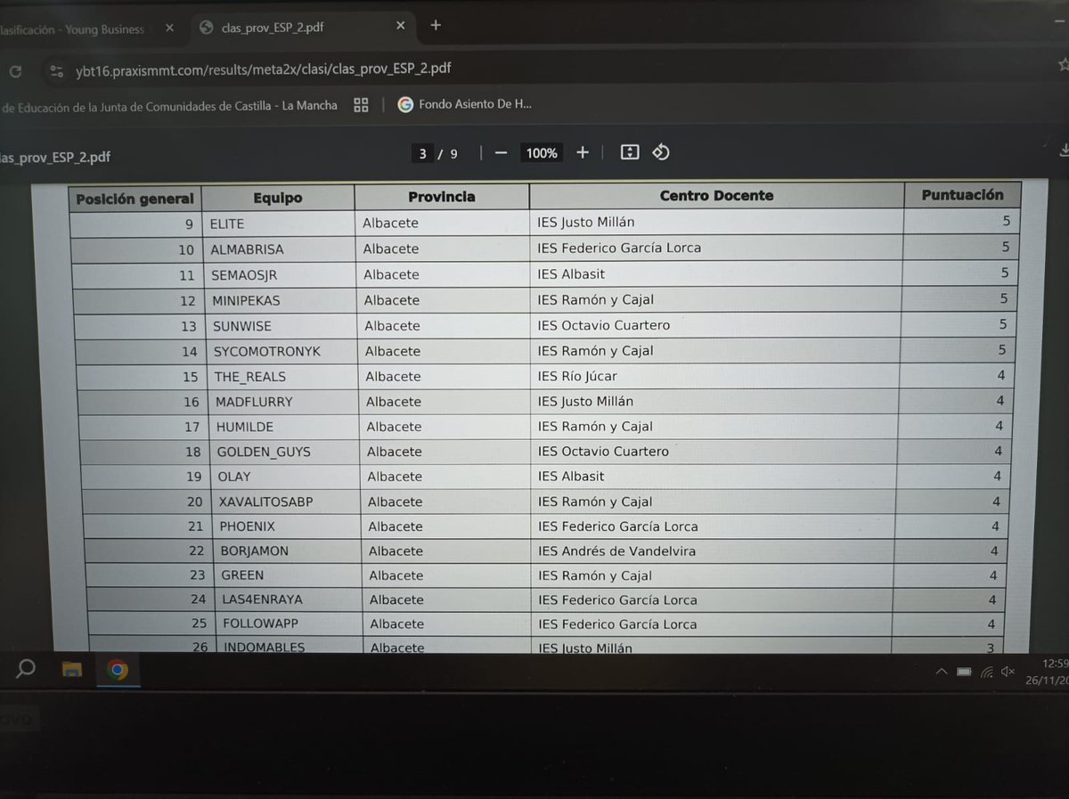
Task: Close the Clasificación tab
Action: coord(169,29)
